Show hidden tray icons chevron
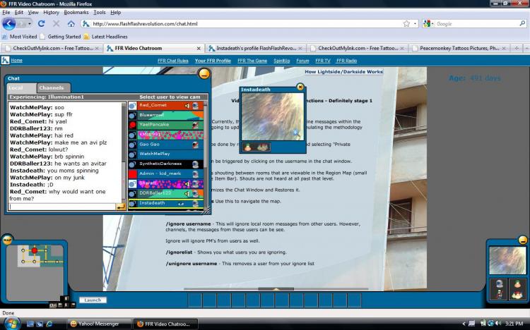Viewport: 530px width, 330px height. point(464,324)
